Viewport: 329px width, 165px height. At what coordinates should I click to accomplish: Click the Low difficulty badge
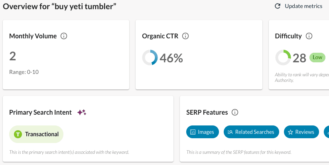[x=317, y=58]
